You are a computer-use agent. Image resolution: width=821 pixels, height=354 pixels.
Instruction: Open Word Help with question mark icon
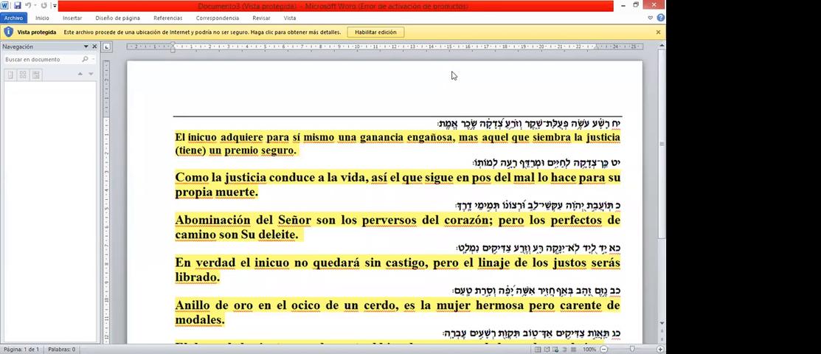tap(660, 18)
